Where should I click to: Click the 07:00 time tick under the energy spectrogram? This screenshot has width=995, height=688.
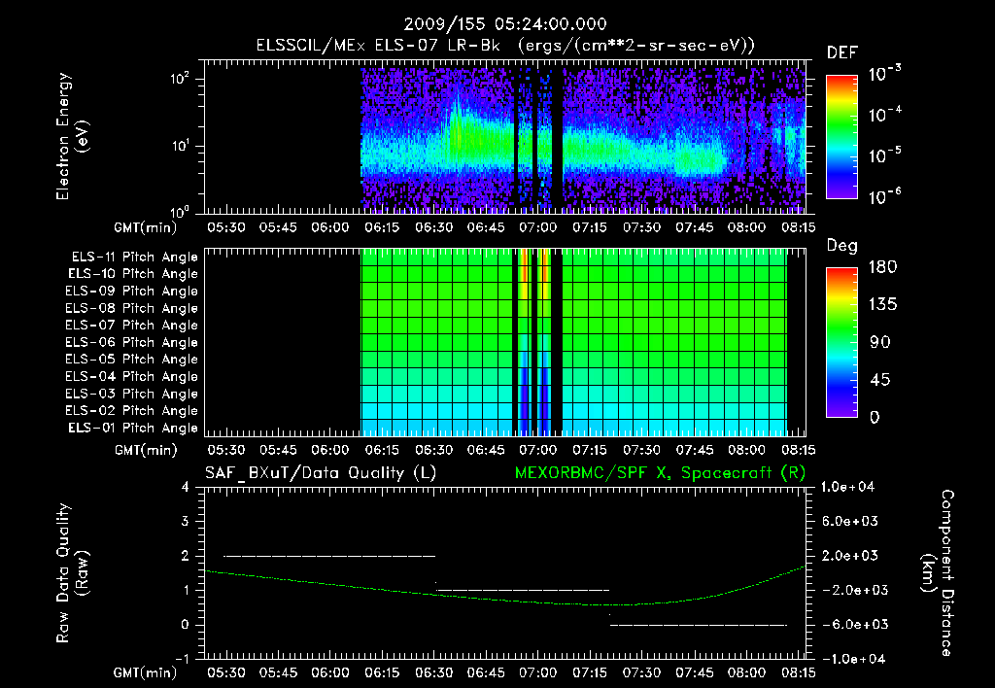(x=538, y=227)
